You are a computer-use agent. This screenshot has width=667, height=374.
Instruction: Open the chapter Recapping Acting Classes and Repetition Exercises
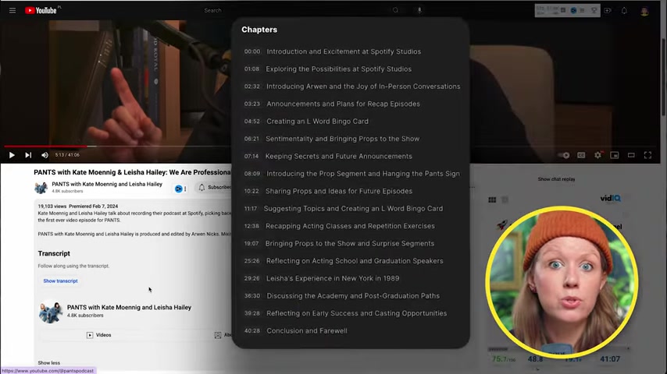coord(350,226)
